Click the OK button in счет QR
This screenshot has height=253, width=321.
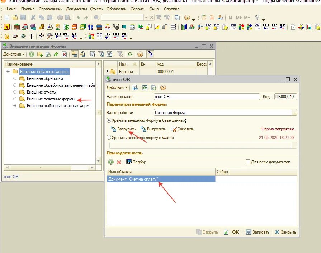pyautogui.click(x=232, y=232)
